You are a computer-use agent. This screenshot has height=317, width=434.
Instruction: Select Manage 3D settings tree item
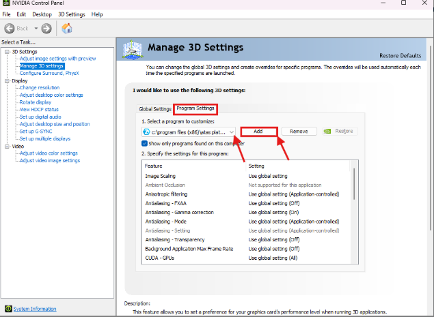pyautogui.click(x=42, y=66)
